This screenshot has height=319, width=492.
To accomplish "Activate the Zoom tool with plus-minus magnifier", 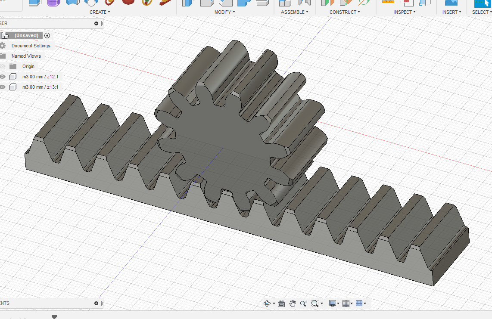I will pyautogui.click(x=304, y=304).
